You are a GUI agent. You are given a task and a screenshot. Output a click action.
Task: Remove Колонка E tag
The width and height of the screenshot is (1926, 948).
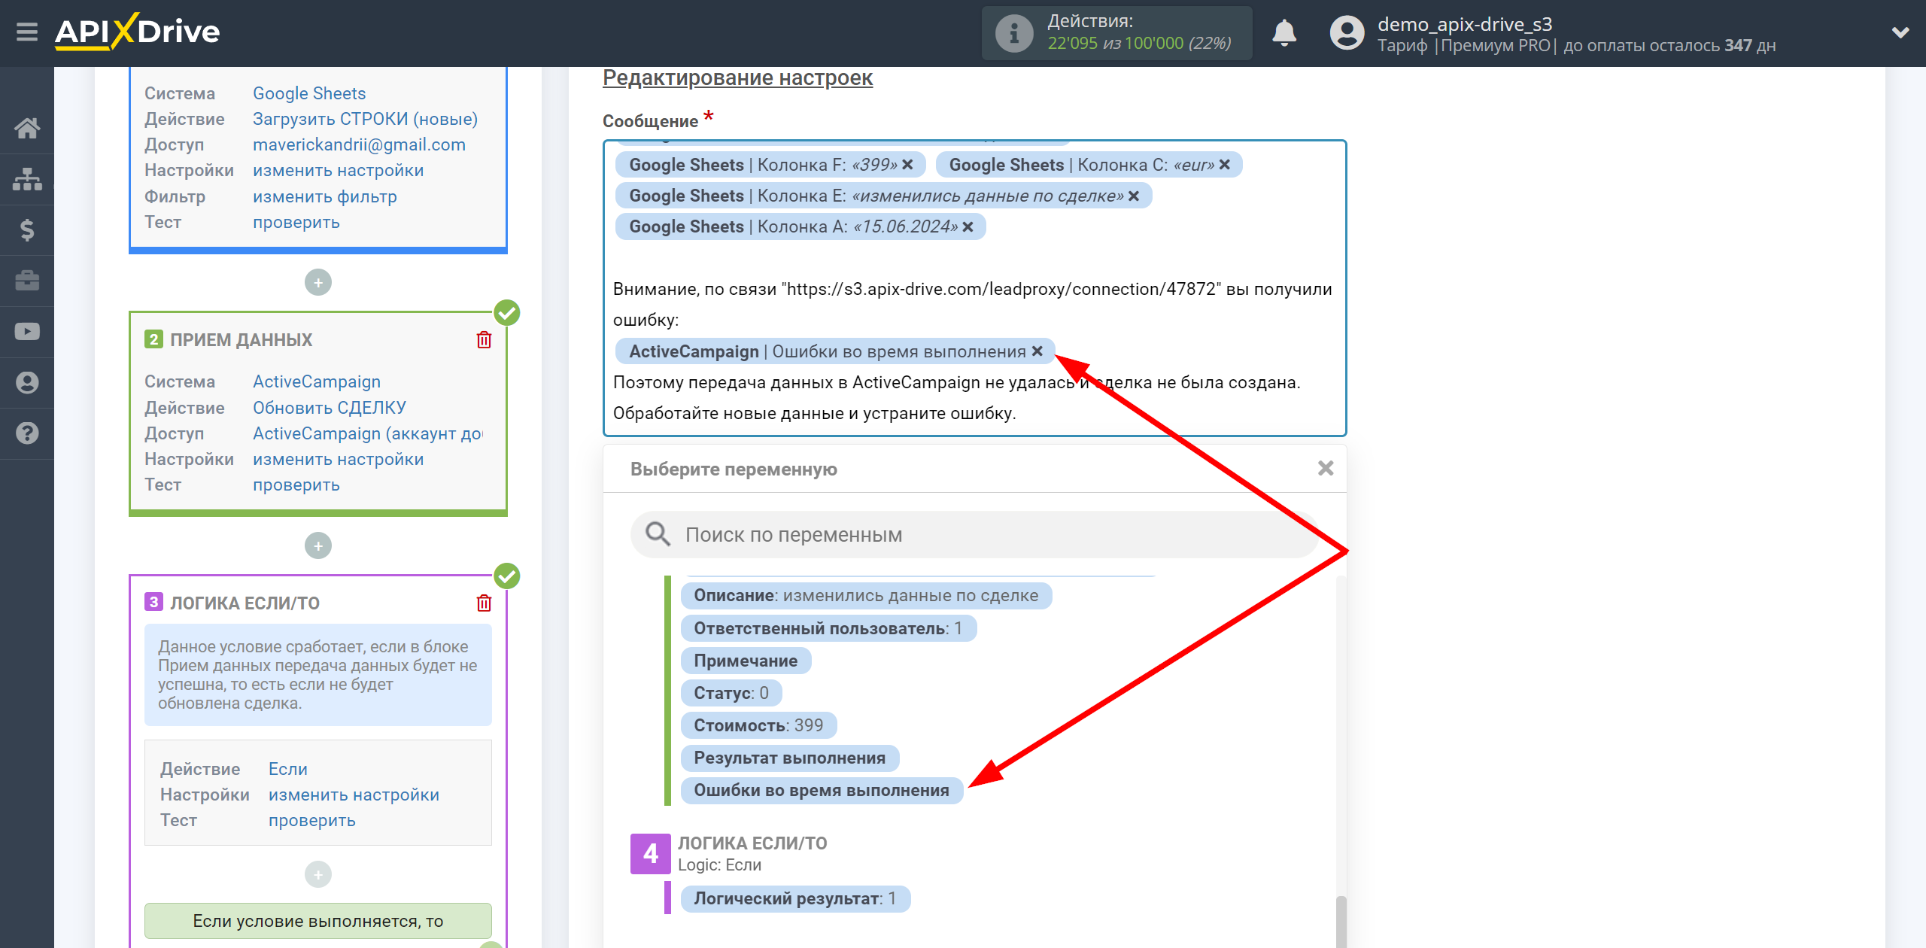point(1134,196)
